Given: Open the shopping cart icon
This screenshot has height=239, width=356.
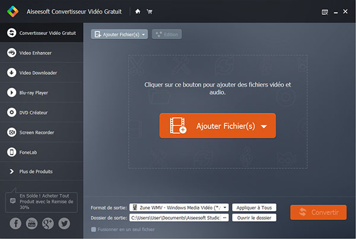Looking at the screenshot, I should [x=150, y=11].
